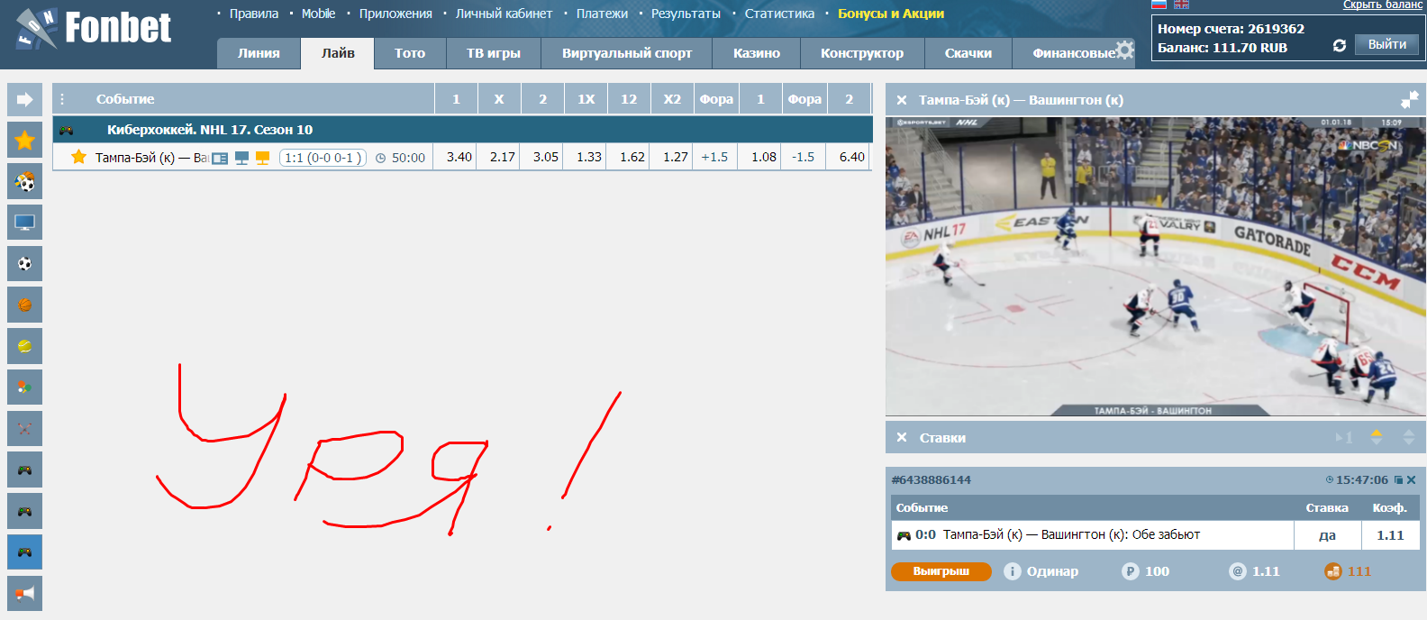1427x620 pixels.
Task: Click the live hockey video stream
Action: pos(1155,266)
